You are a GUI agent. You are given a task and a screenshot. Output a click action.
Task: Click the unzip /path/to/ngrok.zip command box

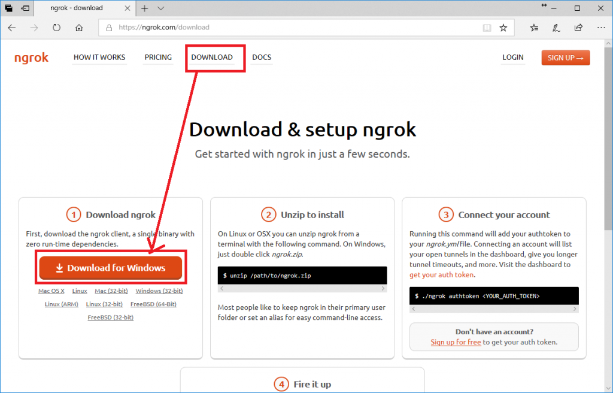302,276
